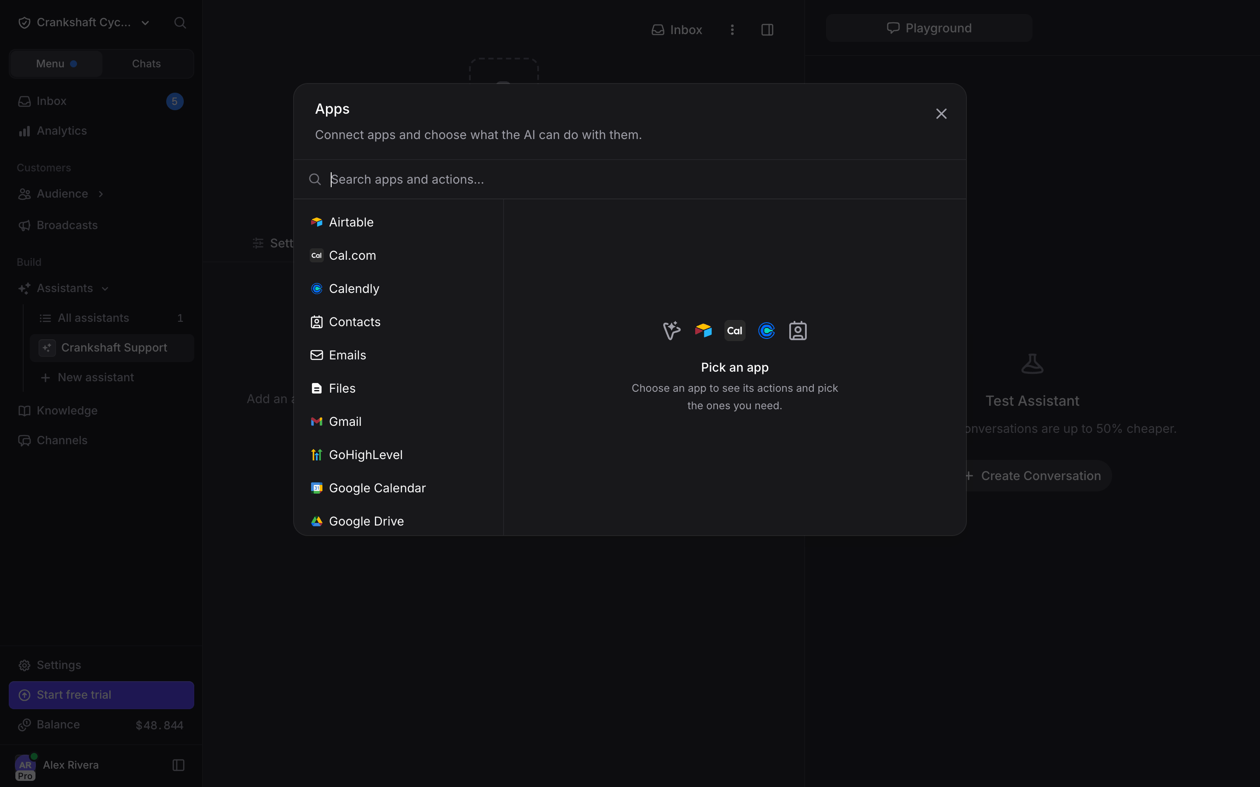This screenshot has height=787, width=1260.
Task: Click the Inbox unread badge showing 5
Action: coord(175,101)
